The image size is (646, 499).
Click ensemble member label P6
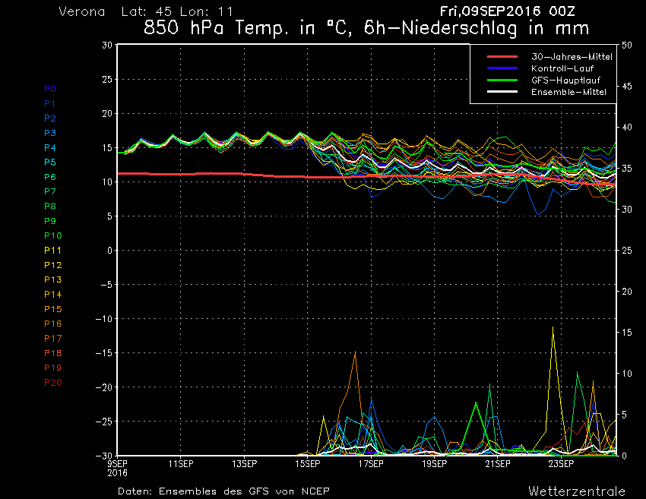50,177
